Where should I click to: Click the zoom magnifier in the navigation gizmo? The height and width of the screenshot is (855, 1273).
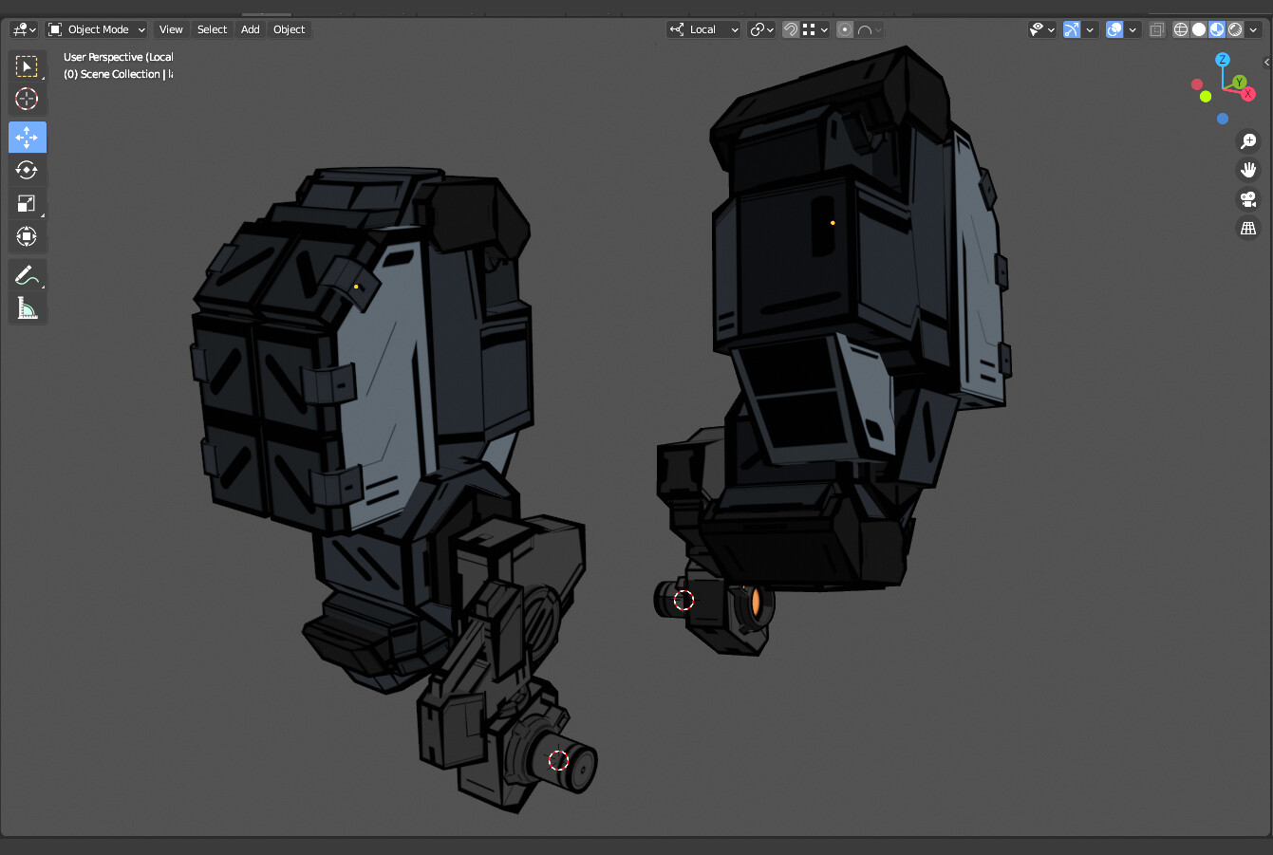(1248, 140)
